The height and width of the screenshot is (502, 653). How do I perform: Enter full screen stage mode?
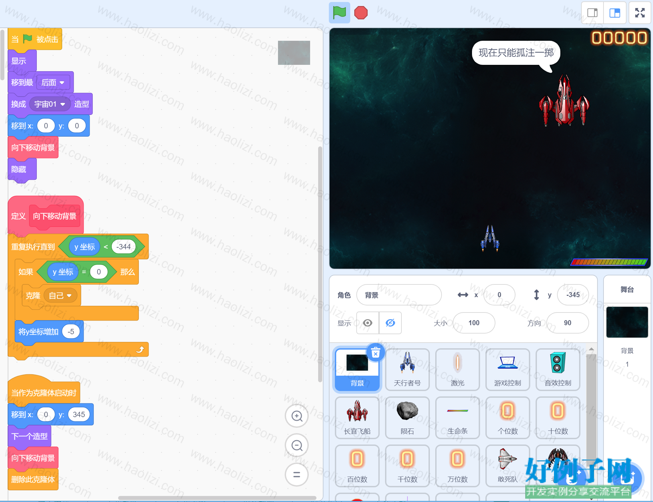pos(640,13)
